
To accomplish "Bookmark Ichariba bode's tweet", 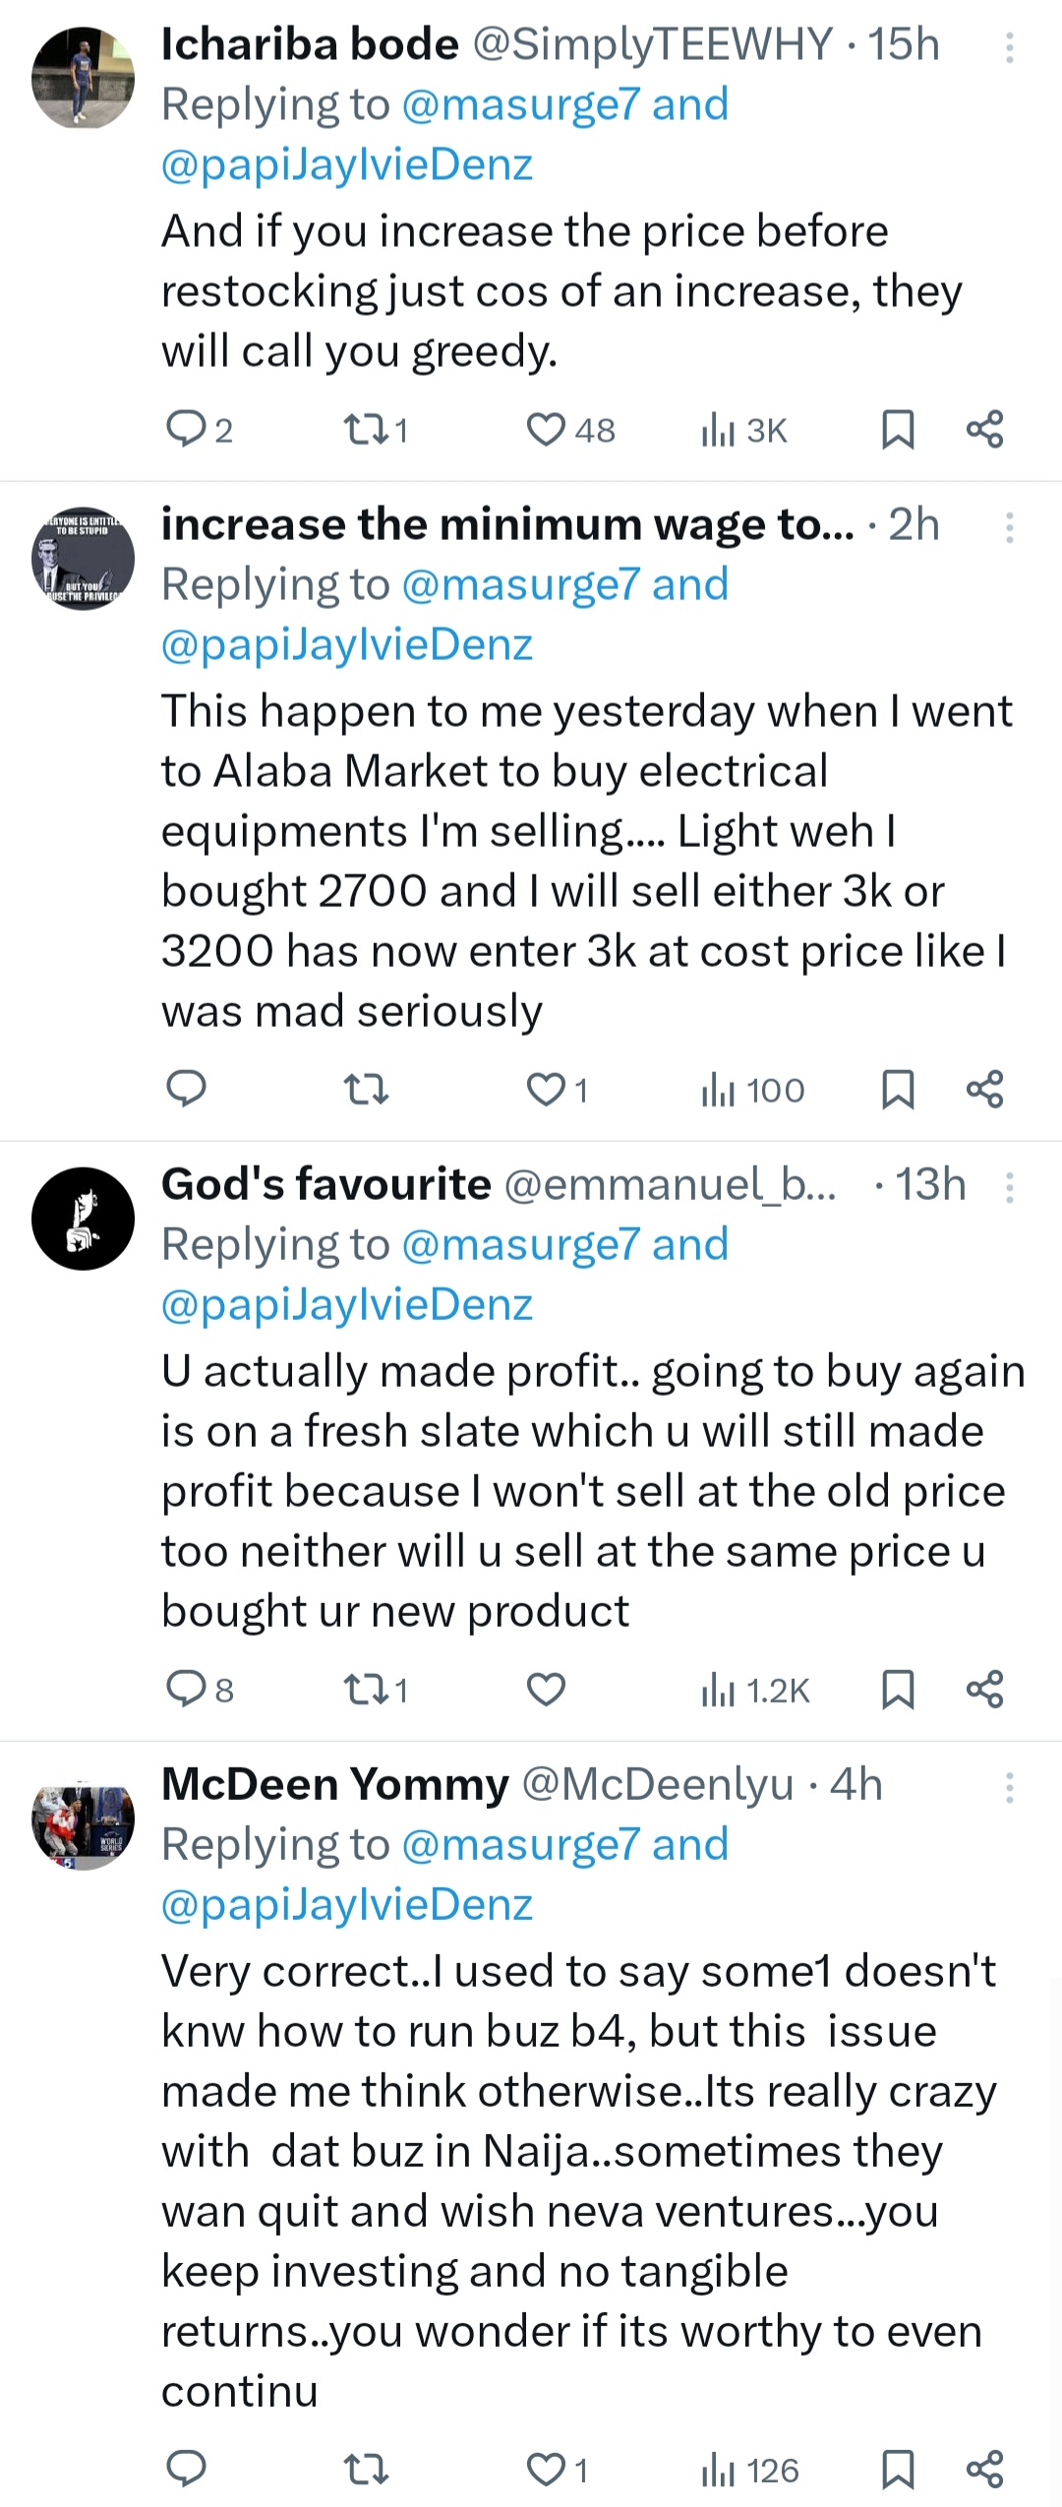I will (x=898, y=430).
